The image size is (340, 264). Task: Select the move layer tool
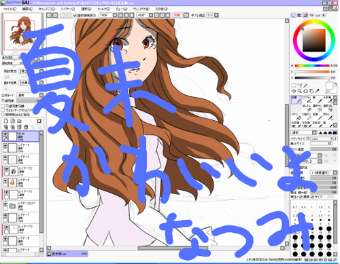294,91
